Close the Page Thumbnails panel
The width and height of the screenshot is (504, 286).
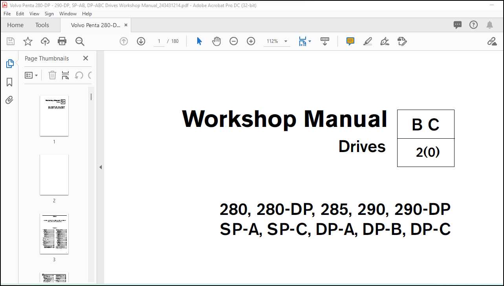click(86, 58)
